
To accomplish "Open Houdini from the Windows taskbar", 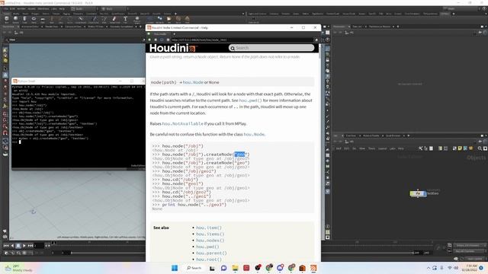I will [x=313, y=268].
